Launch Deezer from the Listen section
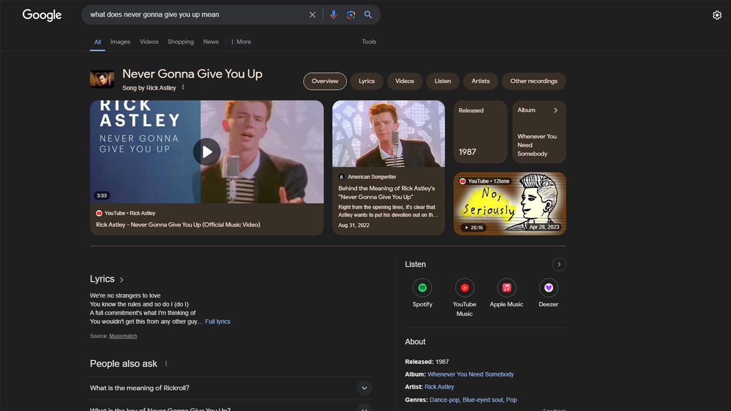731x411 pixels. click(x=548, y=288)
